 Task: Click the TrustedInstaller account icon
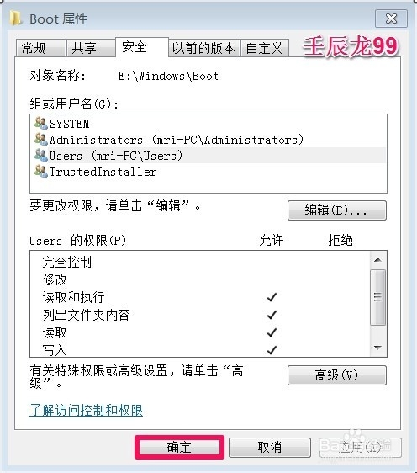coord(40,171)
